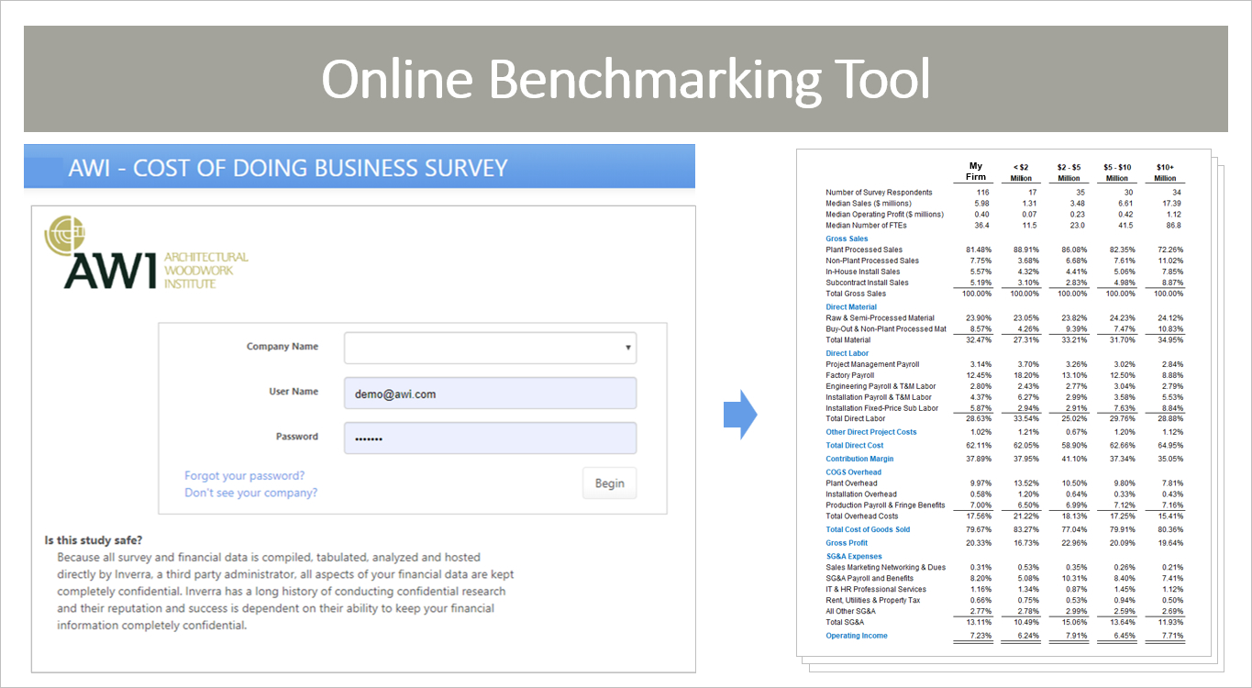Click the My Firm Plant Processed Sales value 81.48%
The image size is (1252, 688).
tap(978, 250)
